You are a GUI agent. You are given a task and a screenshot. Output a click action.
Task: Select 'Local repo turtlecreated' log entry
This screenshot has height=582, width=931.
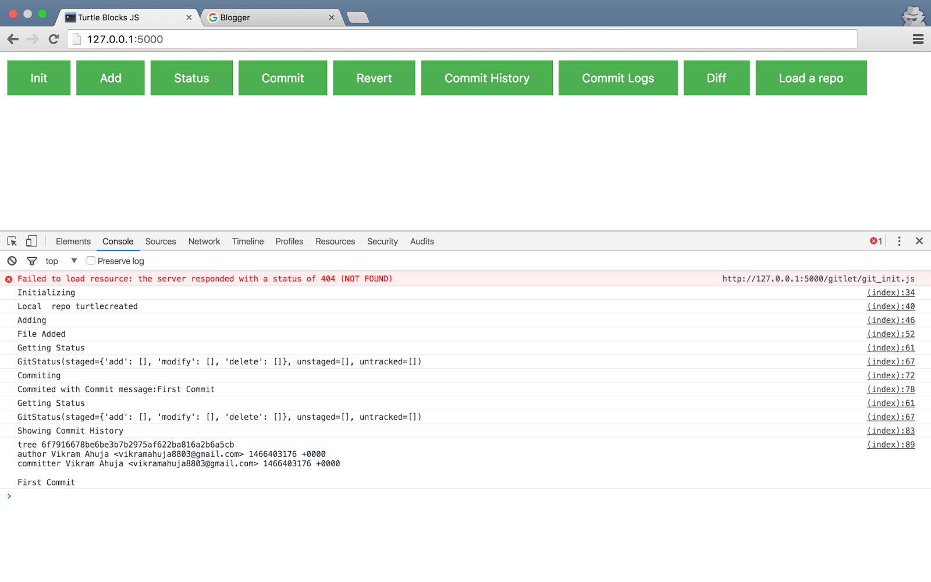[x=77, y=307]
